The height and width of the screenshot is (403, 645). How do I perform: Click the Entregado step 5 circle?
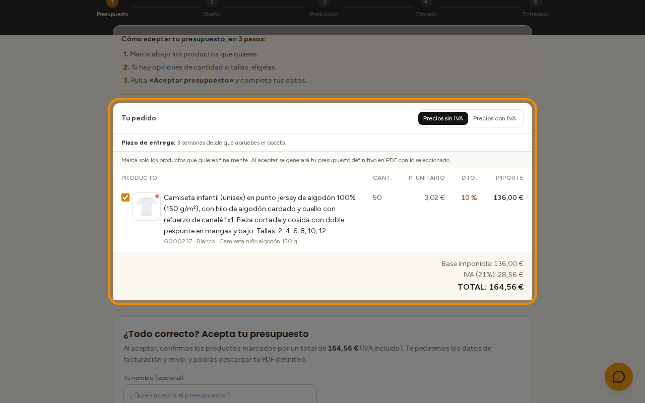point(536,3)
